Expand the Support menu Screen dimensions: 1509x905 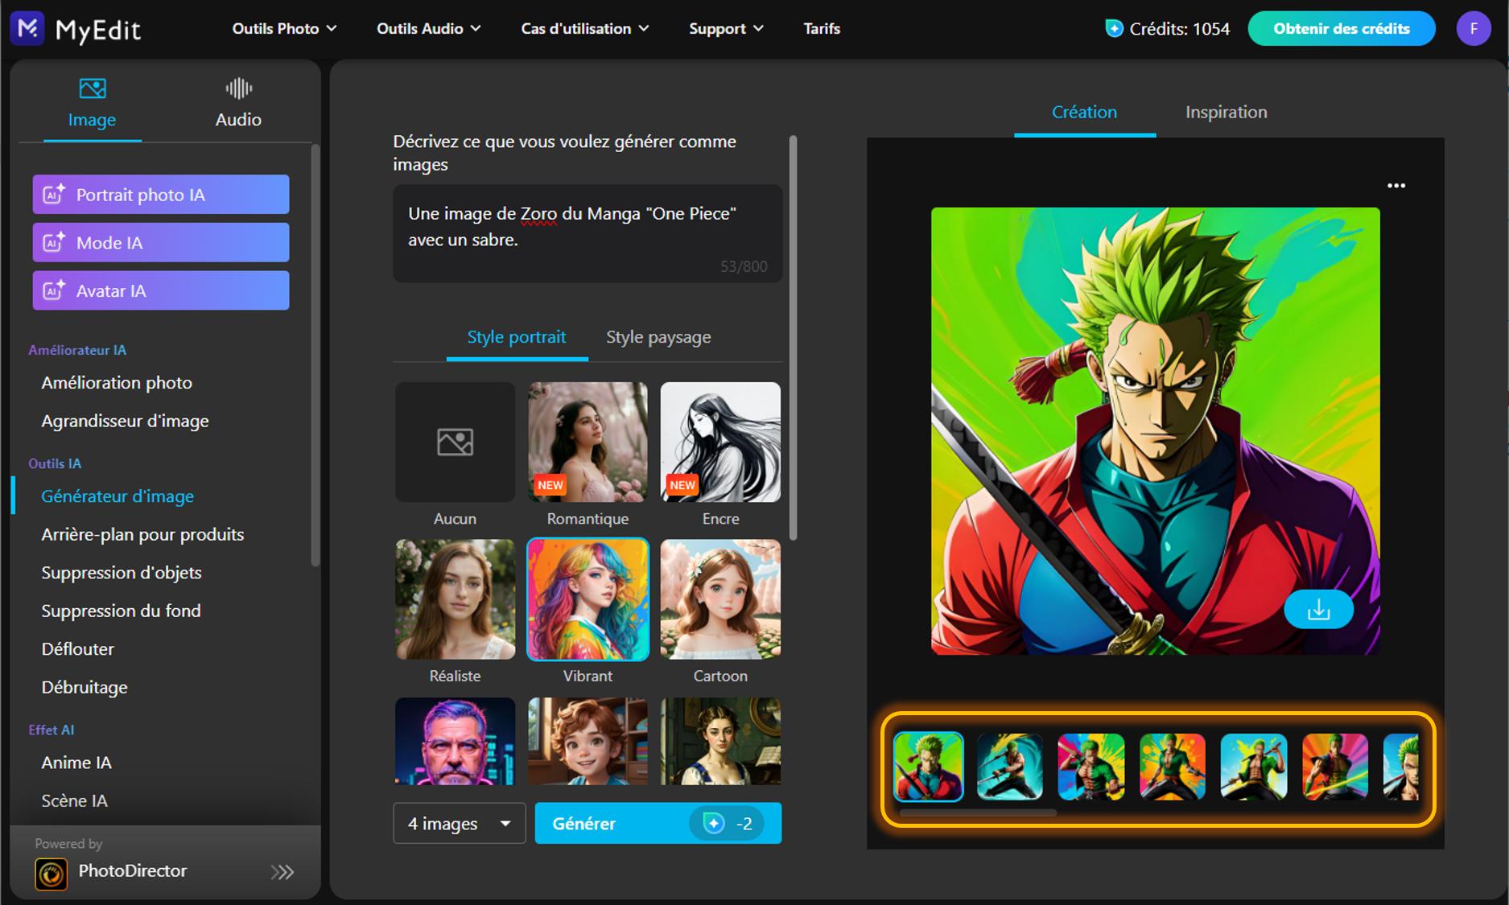point(724,28)
